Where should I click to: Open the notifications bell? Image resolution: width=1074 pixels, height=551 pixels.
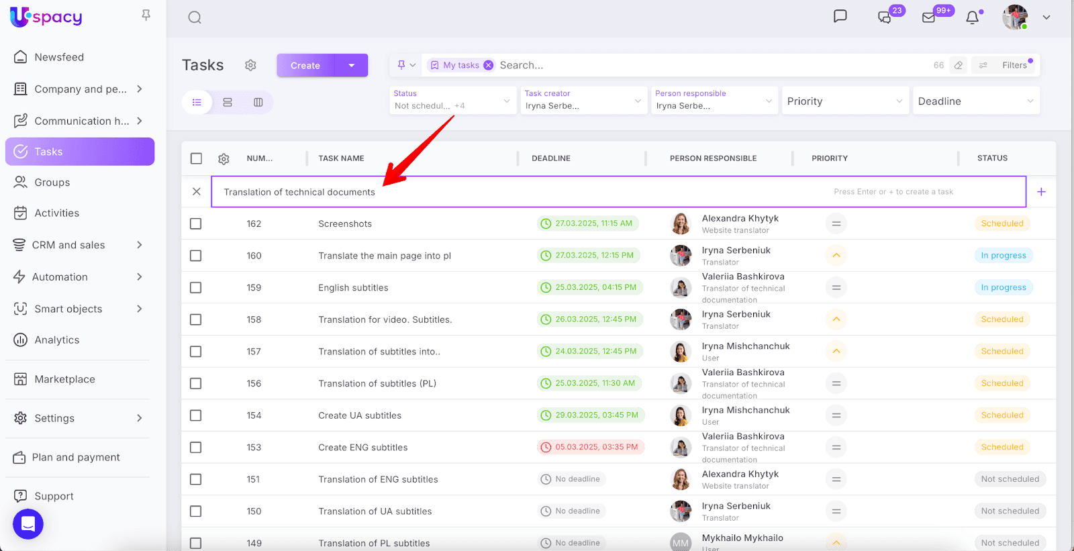972,17
